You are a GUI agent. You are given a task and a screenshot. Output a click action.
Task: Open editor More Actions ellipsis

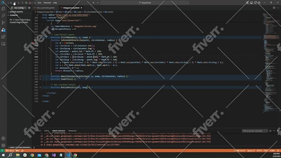278,8
